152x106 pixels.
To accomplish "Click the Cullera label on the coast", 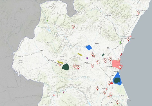I will pyautogui.click(x=128, y=100).
